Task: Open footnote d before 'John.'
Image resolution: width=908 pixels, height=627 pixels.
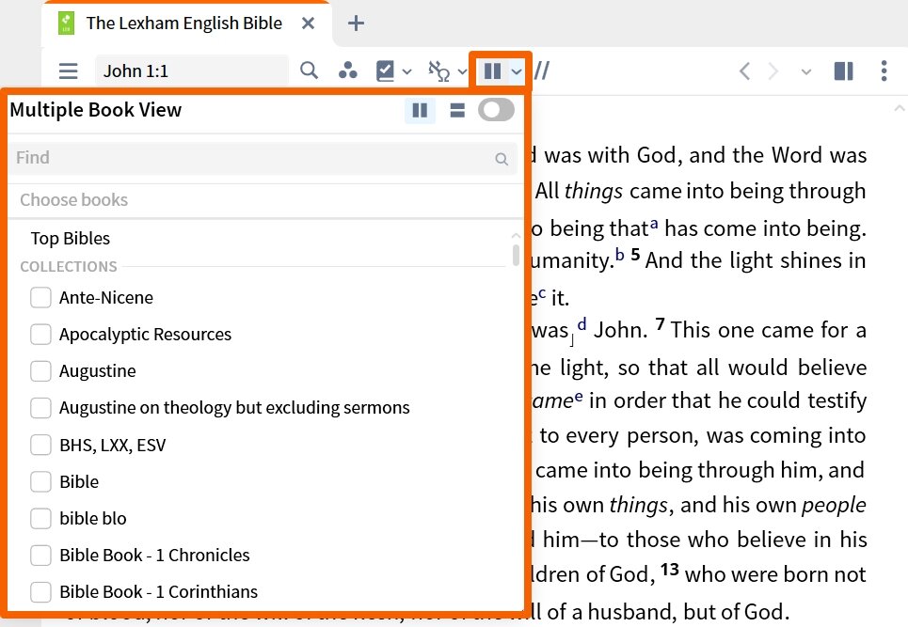Action: (582, 324)
